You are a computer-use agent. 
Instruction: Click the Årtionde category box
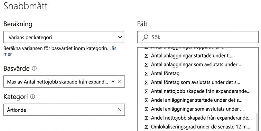(x=64, y=110)
